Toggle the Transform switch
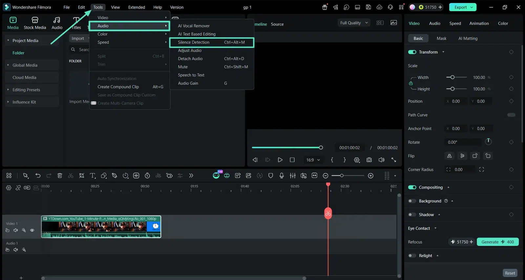The image size is (525, 280). coord(412,52)
